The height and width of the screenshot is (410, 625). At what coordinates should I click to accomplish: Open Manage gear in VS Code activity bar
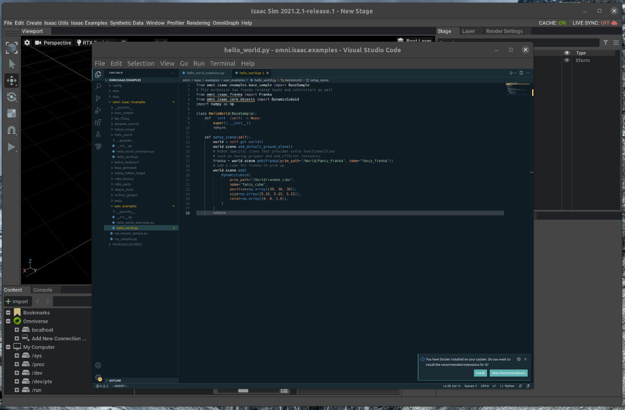tap(98, 377)
